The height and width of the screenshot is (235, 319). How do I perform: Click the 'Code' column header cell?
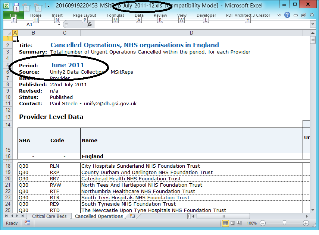(x=65, y=140)
